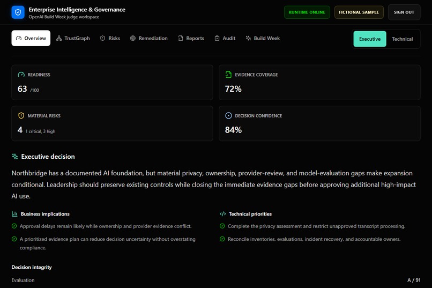Switch to the Technical view

point(402,39)
